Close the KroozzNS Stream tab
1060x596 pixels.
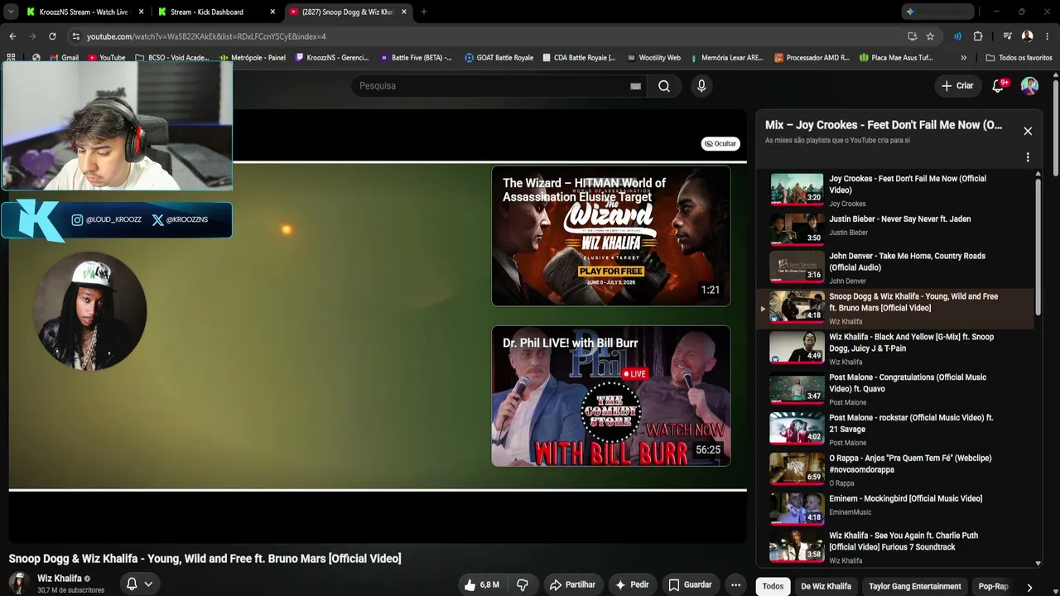[x=141, y=12]
